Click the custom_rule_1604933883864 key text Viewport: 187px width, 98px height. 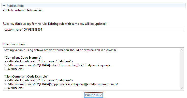coord(23,30)
